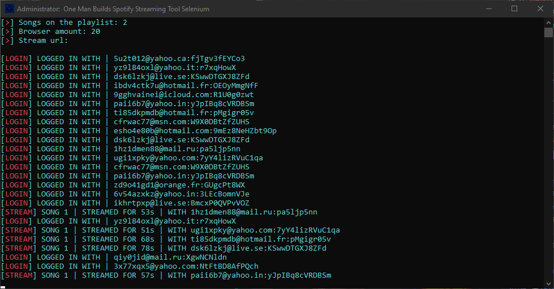This screenshot has width=554, height=289.
Task: Click the 'Browser amount: 20' line
Action: [x=50, y=32]
